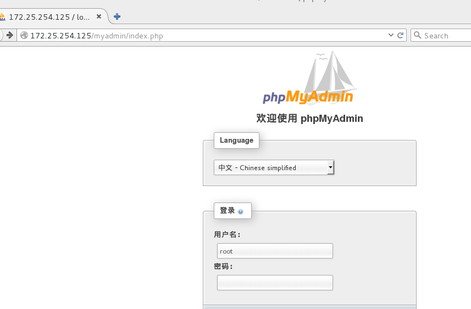471x309 pixels.
Task: Reload the page with refresh icon
Action: (401, 35)
